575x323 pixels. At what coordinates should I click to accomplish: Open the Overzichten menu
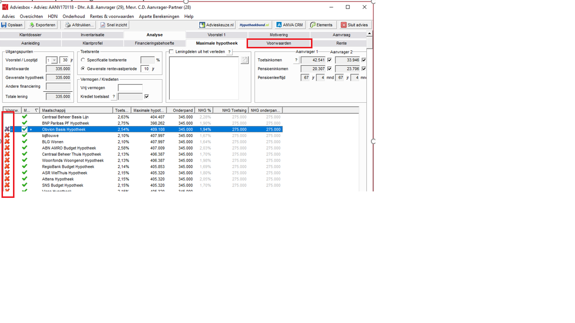(x=31, y=16)
